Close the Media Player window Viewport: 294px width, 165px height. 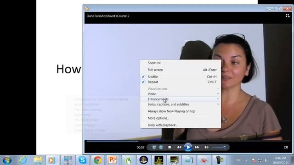[287, 9]
